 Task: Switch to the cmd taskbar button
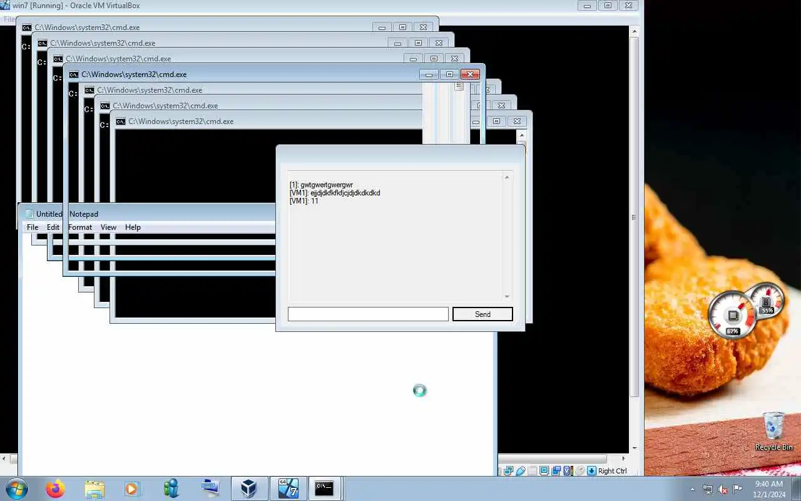point(324,488)
